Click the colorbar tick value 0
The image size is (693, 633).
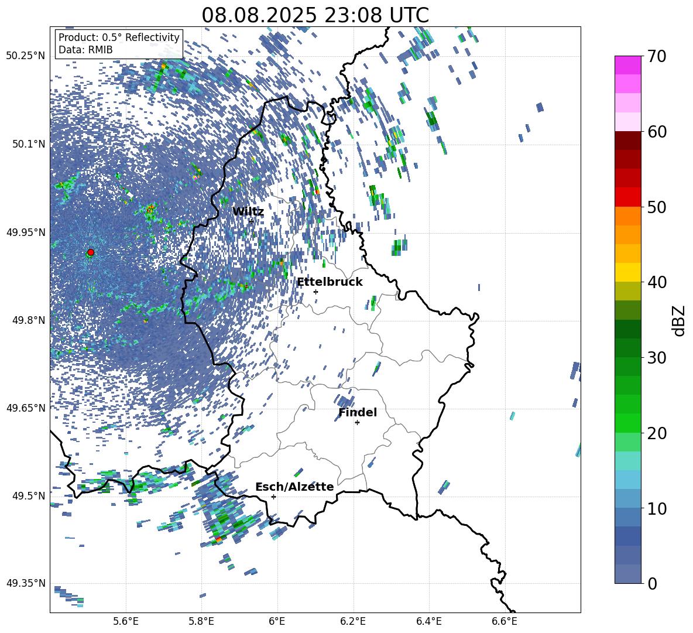[x=652, y=583]
